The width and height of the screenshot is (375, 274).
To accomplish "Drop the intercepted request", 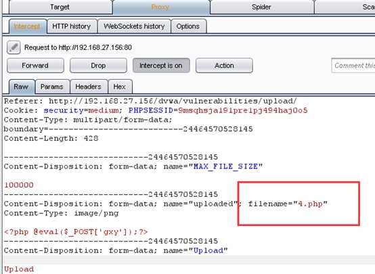I will (x=98, y=65).
